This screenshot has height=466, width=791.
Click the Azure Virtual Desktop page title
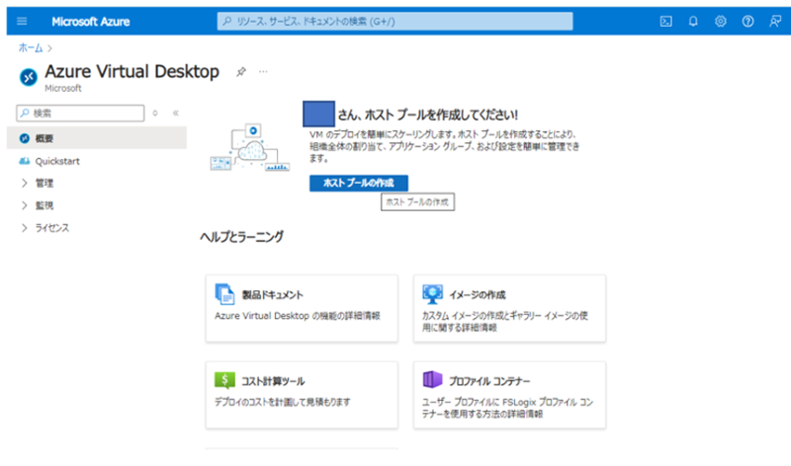click(132, 71)
